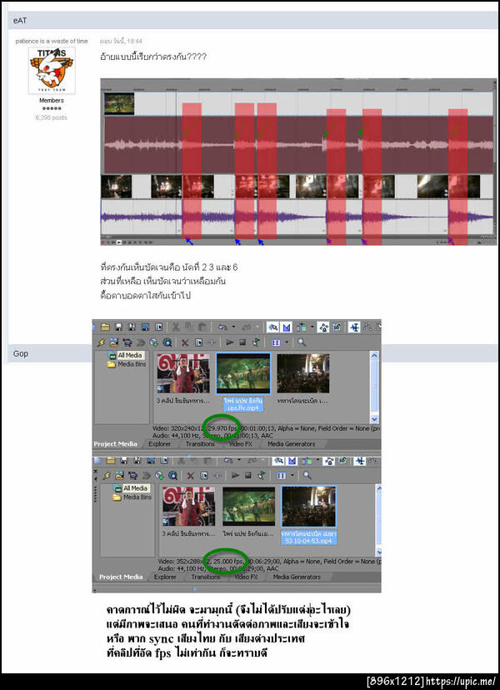Switch to Explorer tab in 29.970 fps panel

[x=159, y=444]
